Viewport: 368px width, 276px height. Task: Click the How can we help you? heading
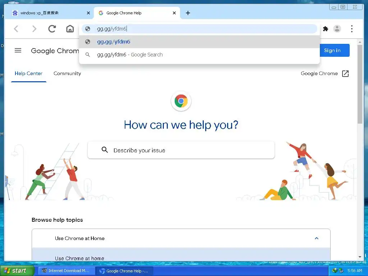(181, 125)
